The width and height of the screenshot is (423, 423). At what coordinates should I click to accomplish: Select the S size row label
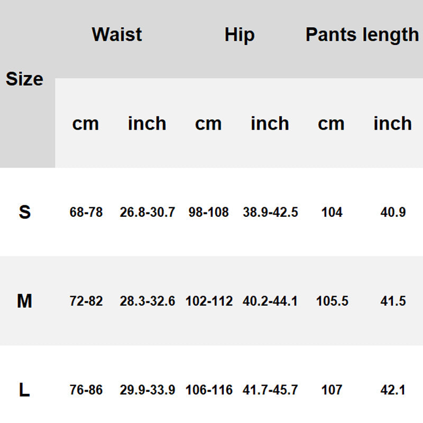point(24,212)
